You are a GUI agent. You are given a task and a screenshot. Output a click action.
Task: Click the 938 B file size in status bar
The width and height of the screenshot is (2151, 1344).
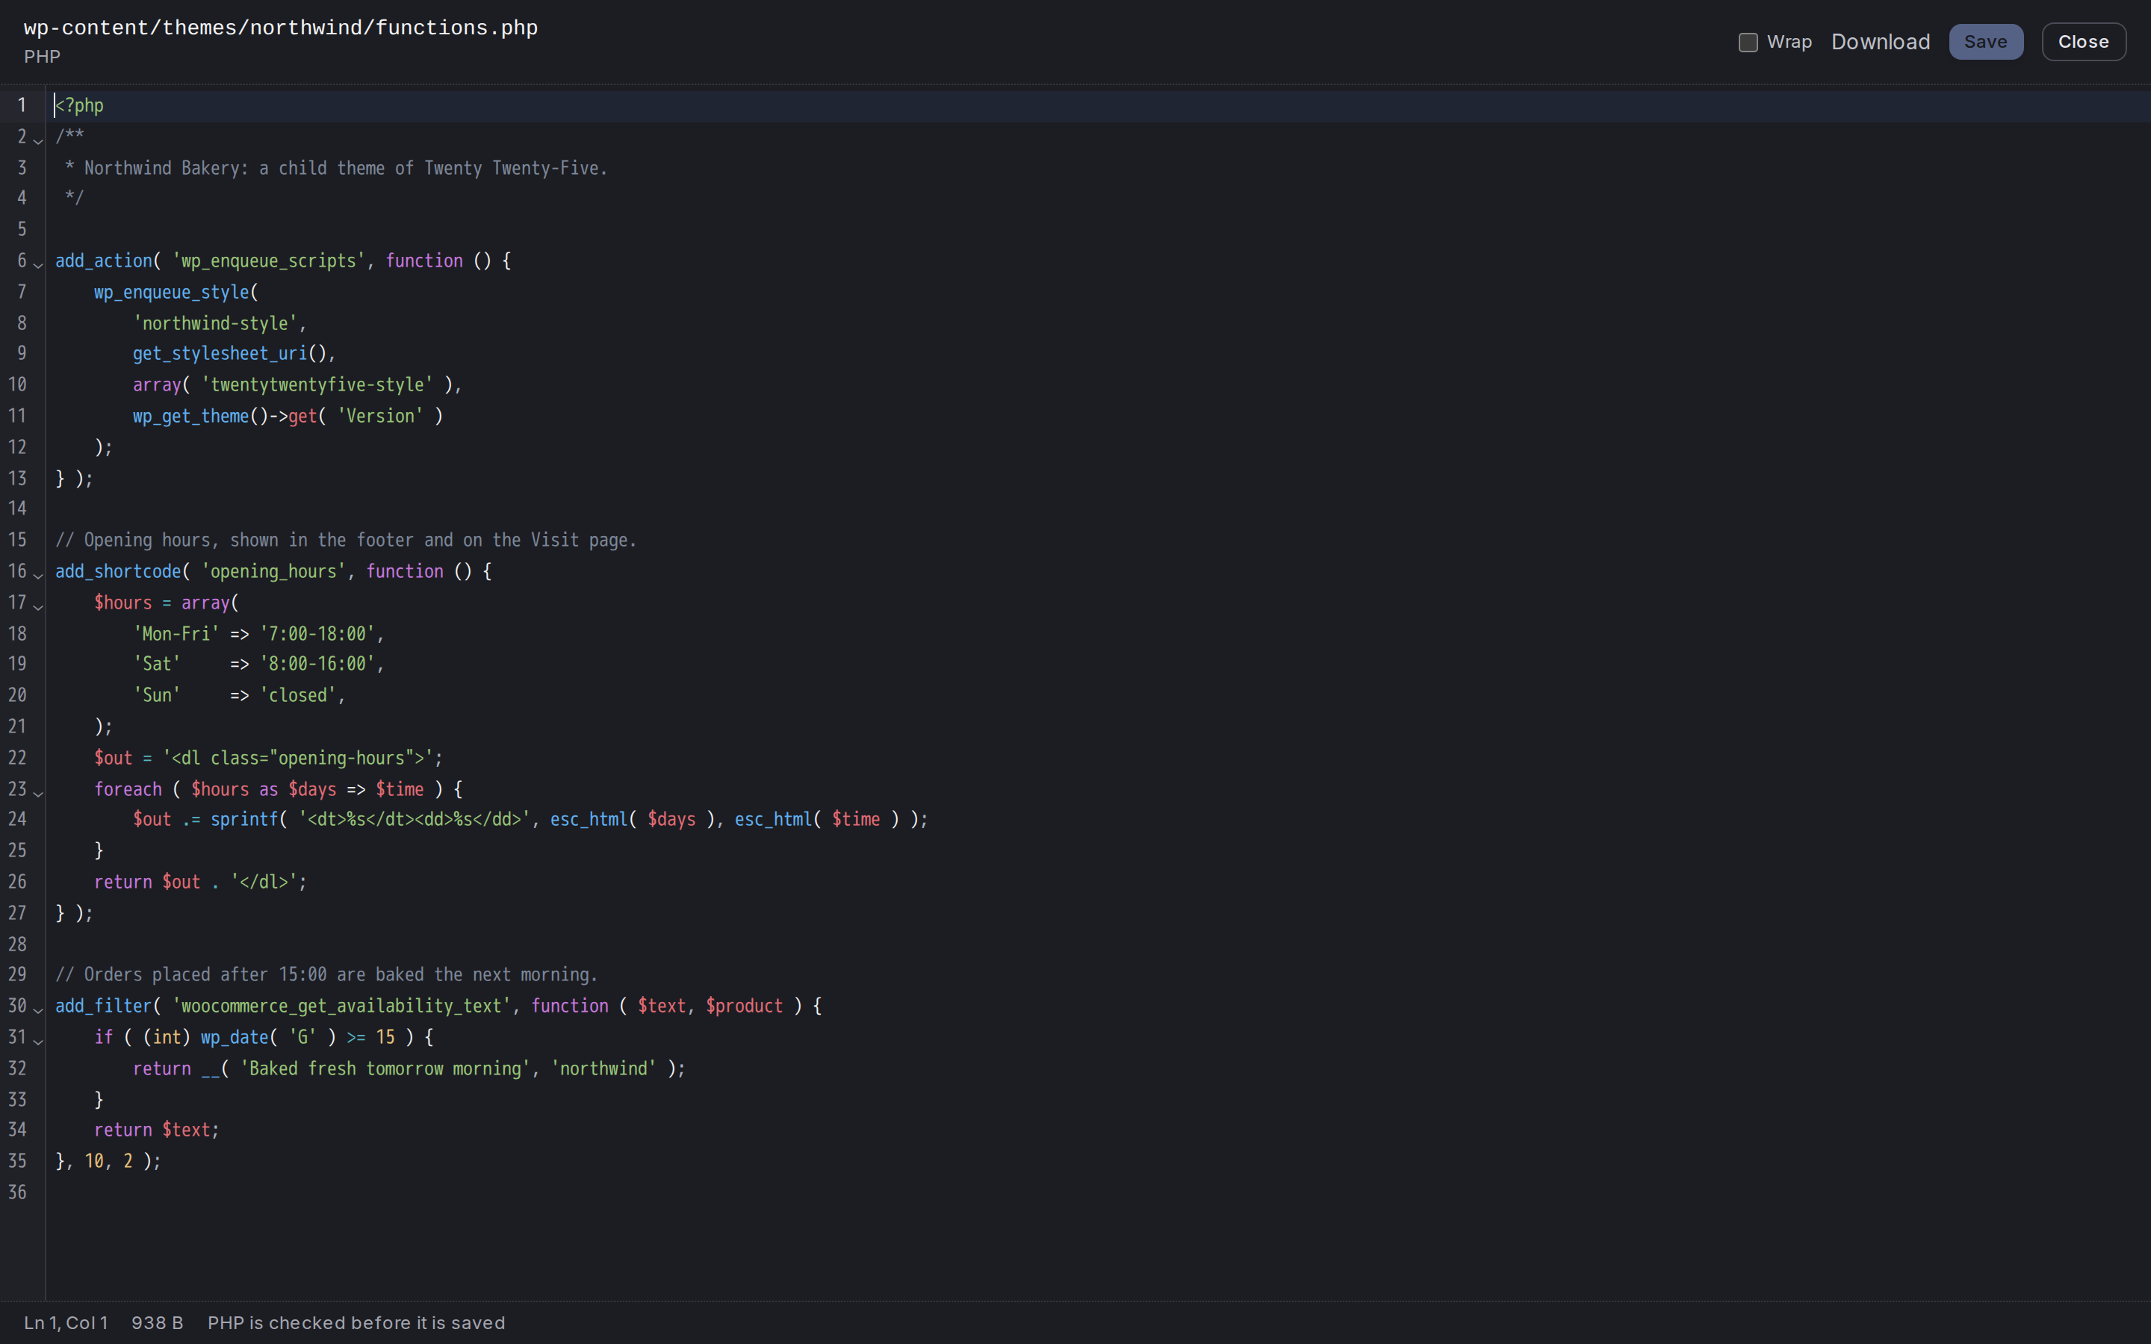click(x=158, y=1322)
